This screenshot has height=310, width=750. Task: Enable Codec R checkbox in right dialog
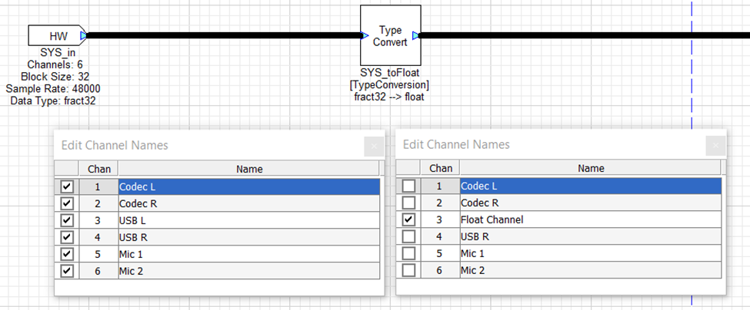[x=408, y=203]
